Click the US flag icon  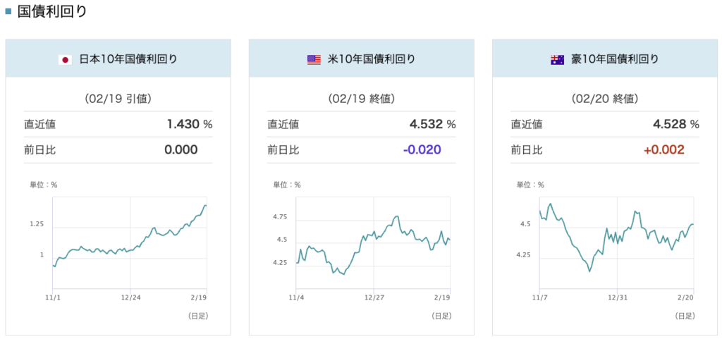[314, 59]
